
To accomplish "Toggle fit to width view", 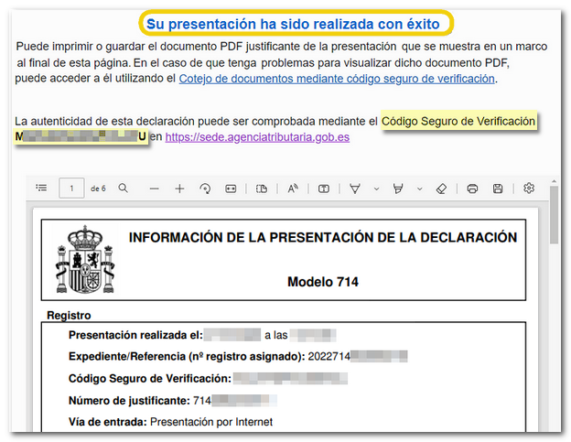I will [231, 189].
